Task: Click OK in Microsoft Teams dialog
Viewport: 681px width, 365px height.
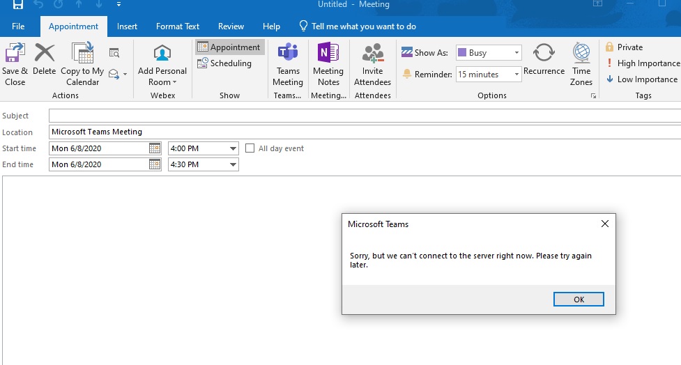Action: 579,299
